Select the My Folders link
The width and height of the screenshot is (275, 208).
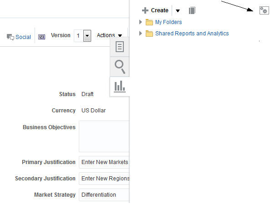coord(168,22)
